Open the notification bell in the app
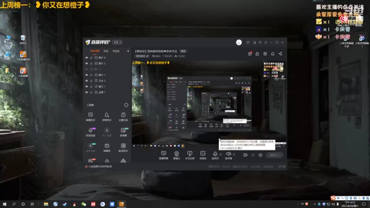 tap(272, 54)
